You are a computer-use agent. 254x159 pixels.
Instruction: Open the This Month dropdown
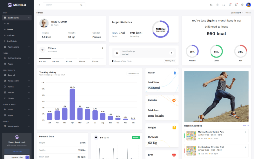point(133,73)
